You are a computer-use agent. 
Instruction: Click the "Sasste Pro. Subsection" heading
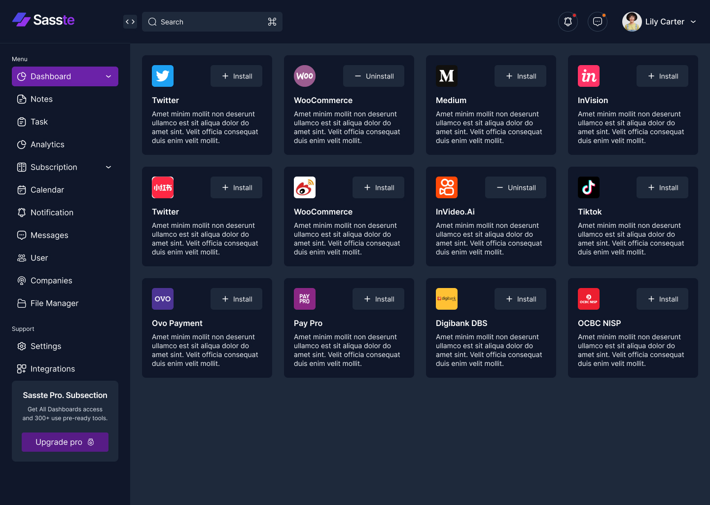click(x=65, y=395)
